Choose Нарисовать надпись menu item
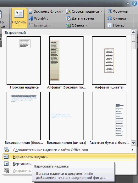 point(69,157)
